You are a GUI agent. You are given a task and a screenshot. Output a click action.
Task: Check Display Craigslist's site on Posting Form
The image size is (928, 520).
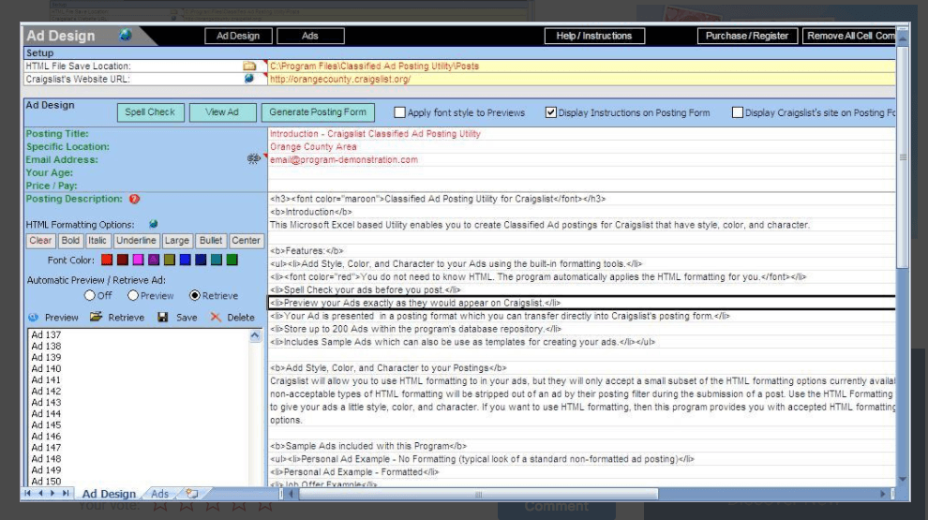pyautogui.click(x=738, y=112)
